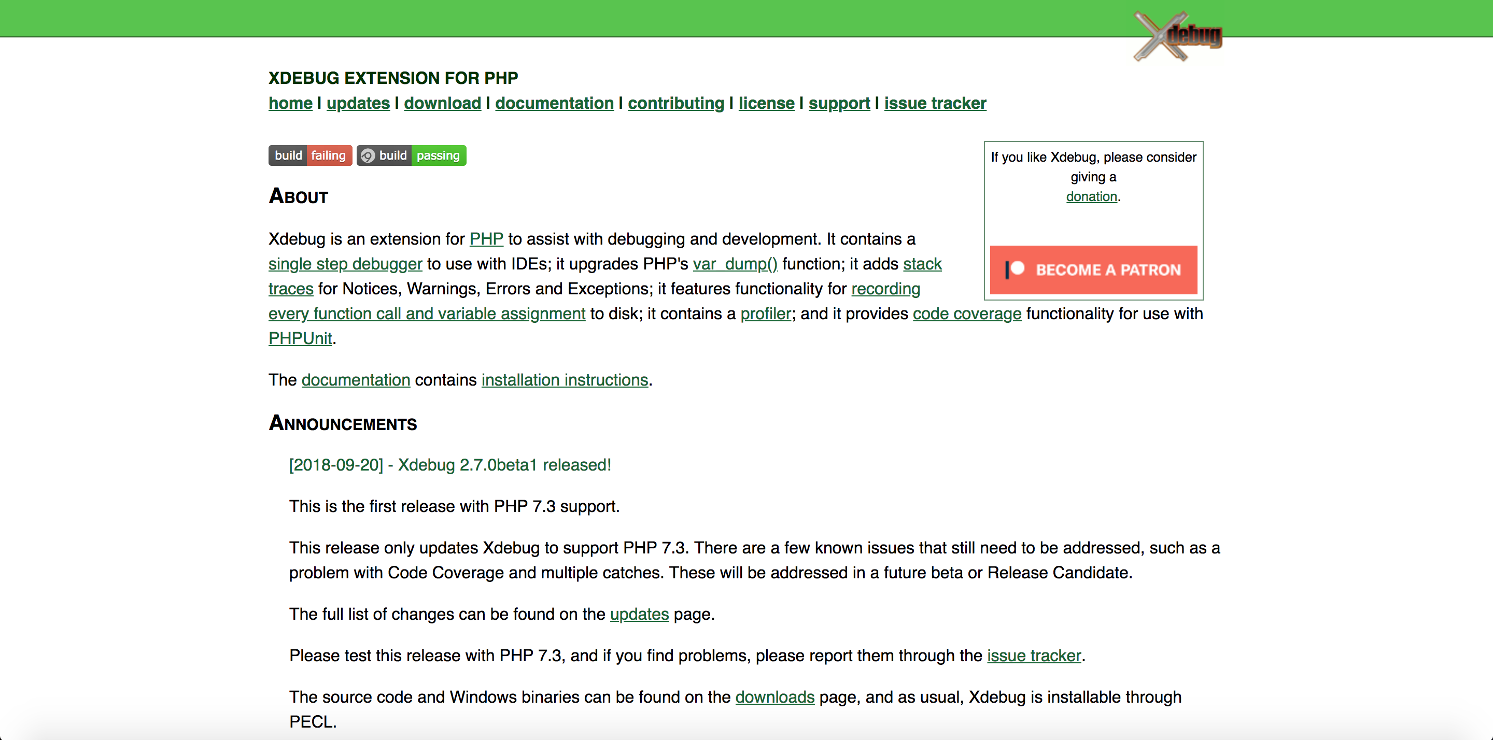The height and width of the screenshot is (740, 1493).
Task: Click the Patreon icon on the patron button
Action: pyautogui.click(x=1015, y=269)
